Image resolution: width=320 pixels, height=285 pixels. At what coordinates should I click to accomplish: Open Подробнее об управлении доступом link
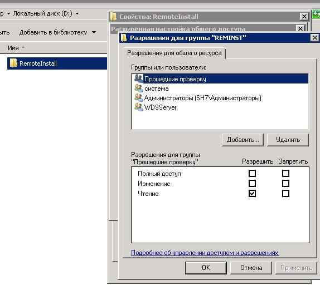coord(205,253)
